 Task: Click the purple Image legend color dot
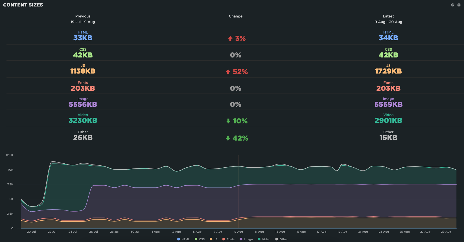[241, 239]
